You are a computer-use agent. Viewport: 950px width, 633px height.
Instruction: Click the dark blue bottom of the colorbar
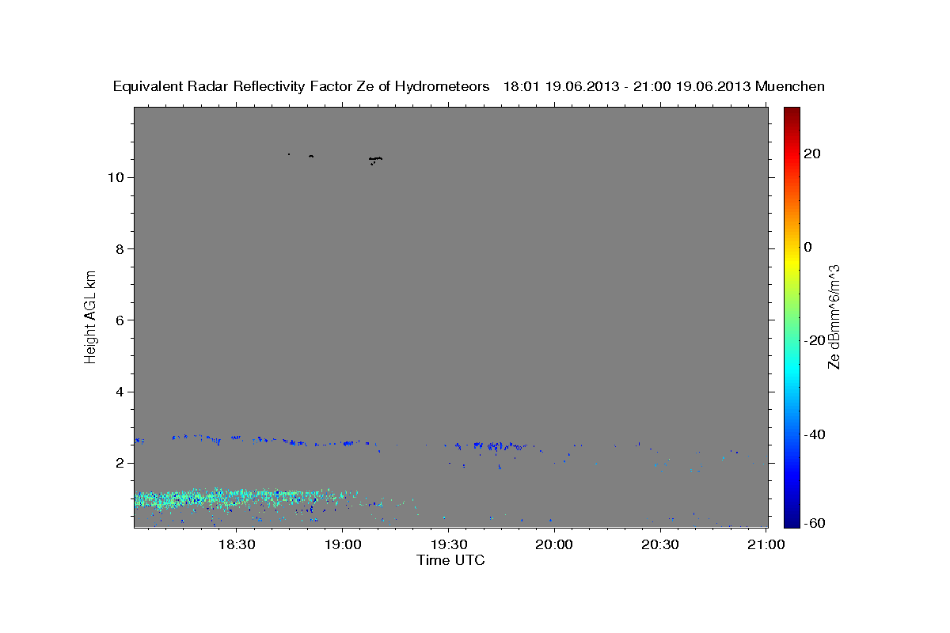[792, 521]
